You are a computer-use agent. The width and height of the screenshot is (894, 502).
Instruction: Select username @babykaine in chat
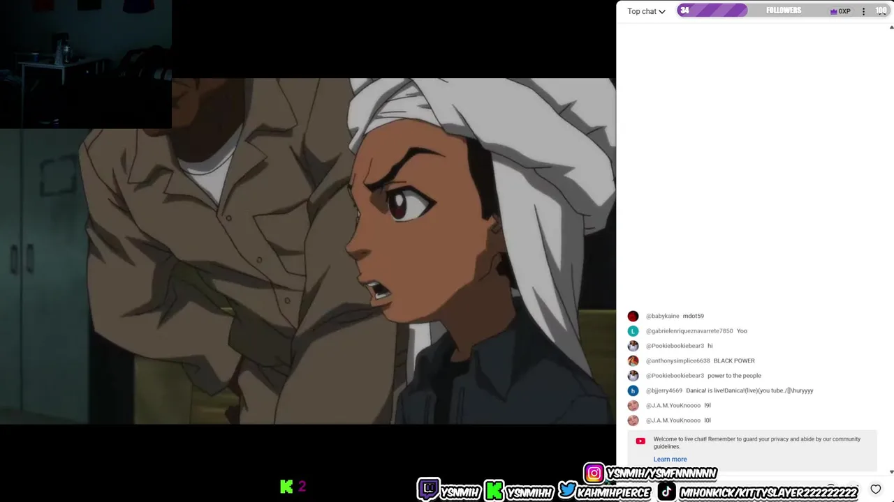coord(662,316)
